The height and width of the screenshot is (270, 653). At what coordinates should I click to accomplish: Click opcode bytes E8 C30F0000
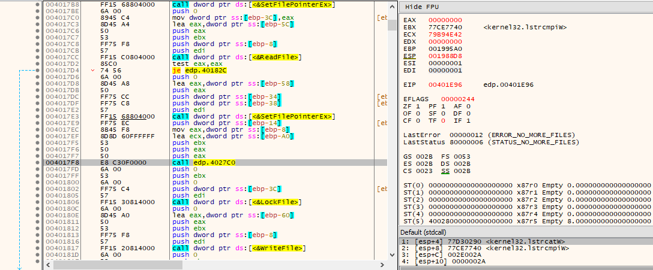click(123, 162)
